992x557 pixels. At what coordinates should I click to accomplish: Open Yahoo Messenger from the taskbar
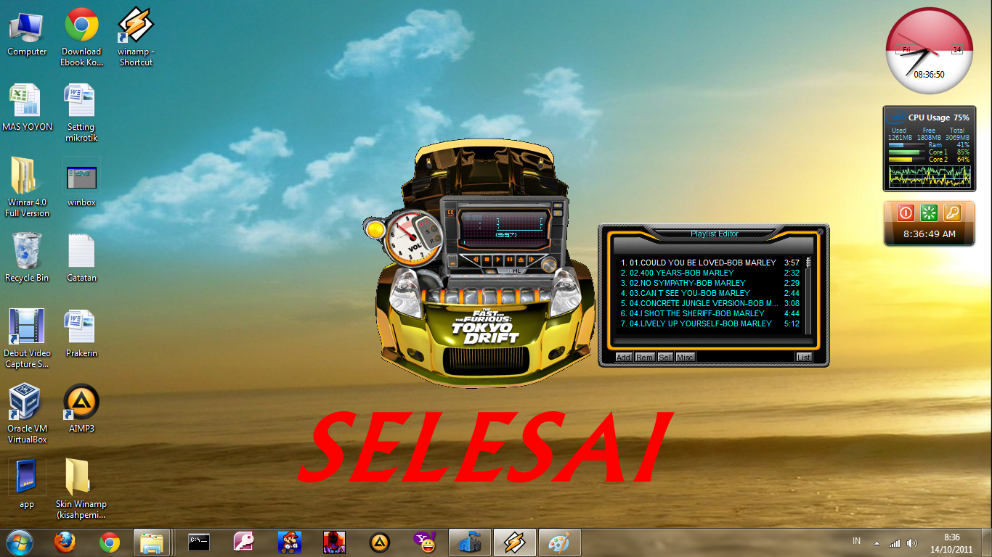(x=424, y=542)
